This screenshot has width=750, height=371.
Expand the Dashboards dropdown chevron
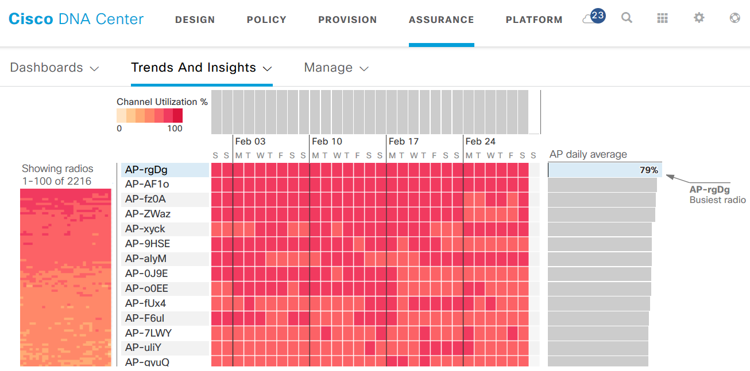point(95,68)
